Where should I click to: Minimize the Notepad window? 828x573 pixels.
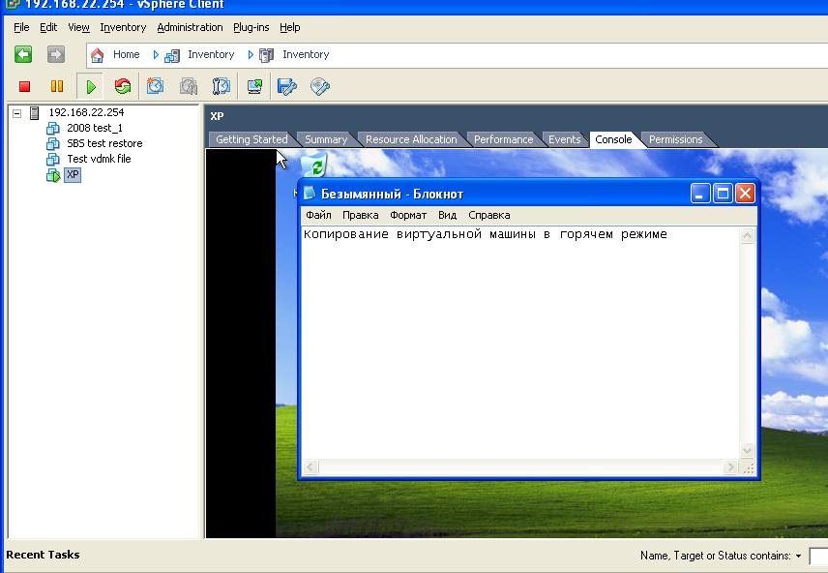click(700, 194)
